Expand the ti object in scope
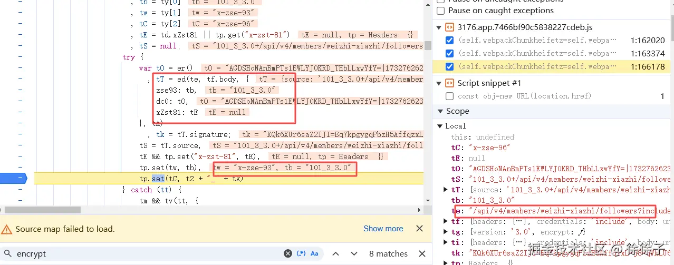The image size is (674, 265). coord(447,242)
